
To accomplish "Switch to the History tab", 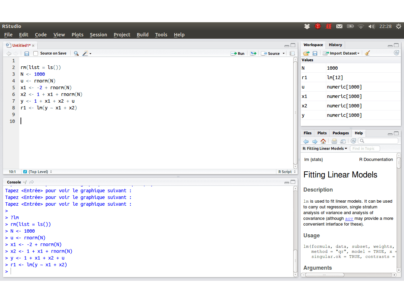I will tap(335, 45).
